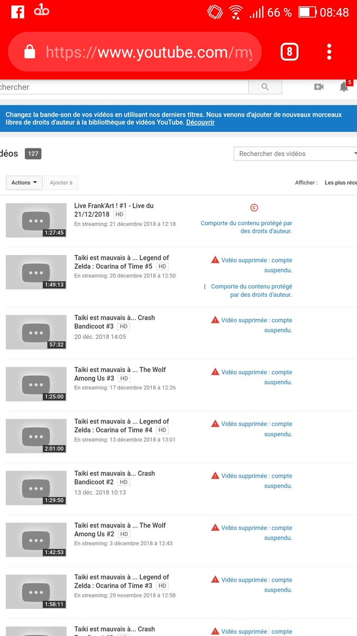Screen dimensions: 357x636
Task: Open title Taiki est mauvais The Wolf Among Us #3
Action: point(120,374)
